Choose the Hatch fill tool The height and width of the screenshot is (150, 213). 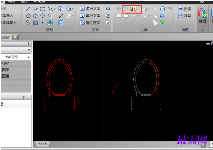point(35,23)
